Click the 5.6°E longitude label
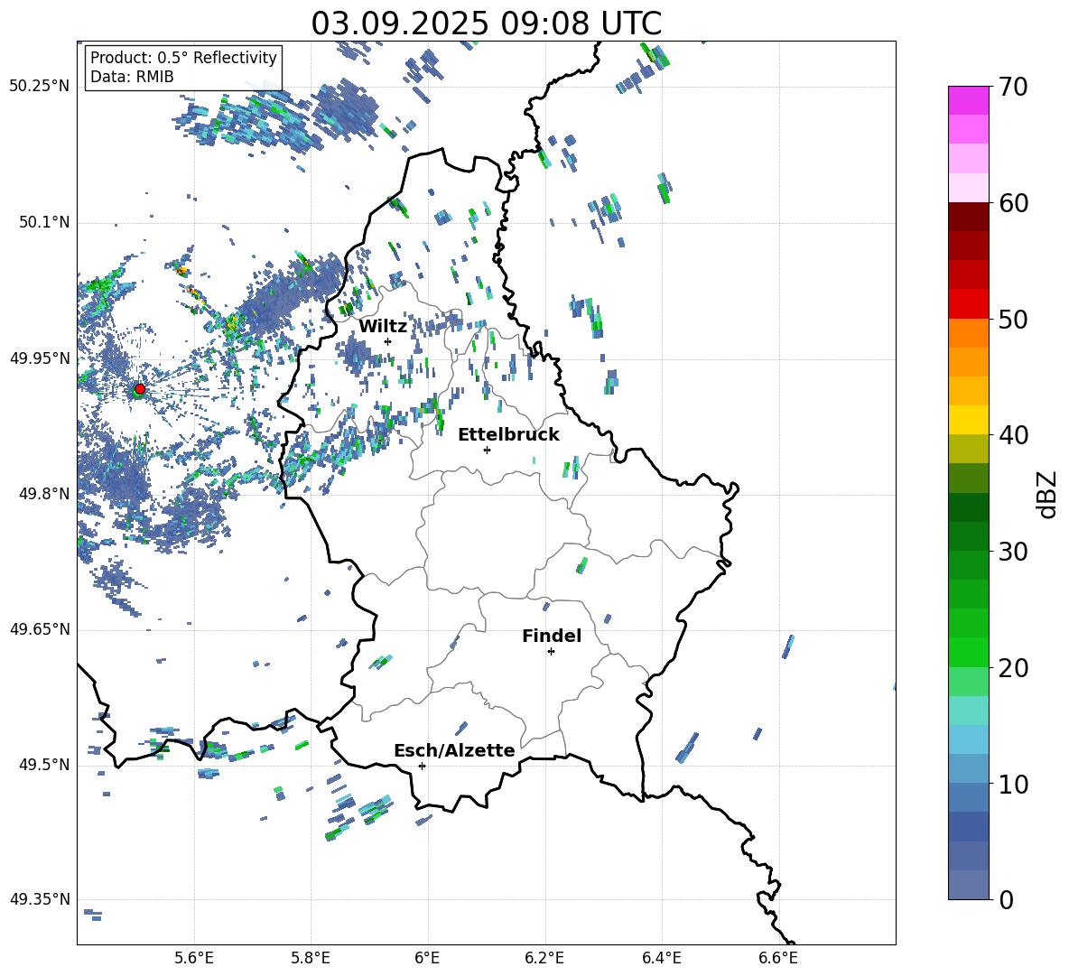1069x976 pixels. coord(194,958)
